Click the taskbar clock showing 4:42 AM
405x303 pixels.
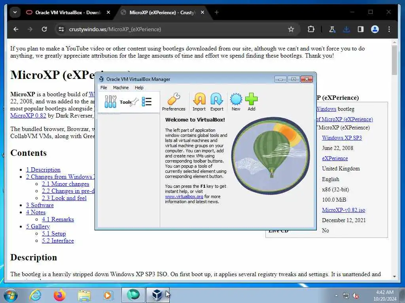click(x=385, y=296)
